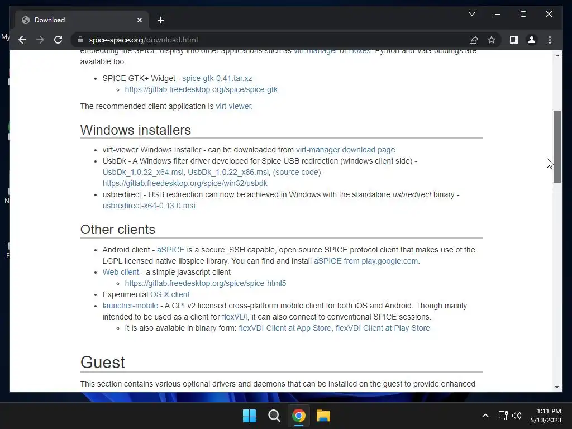
Task: Follow the virt-viewer link
Action: pos(233,106)
